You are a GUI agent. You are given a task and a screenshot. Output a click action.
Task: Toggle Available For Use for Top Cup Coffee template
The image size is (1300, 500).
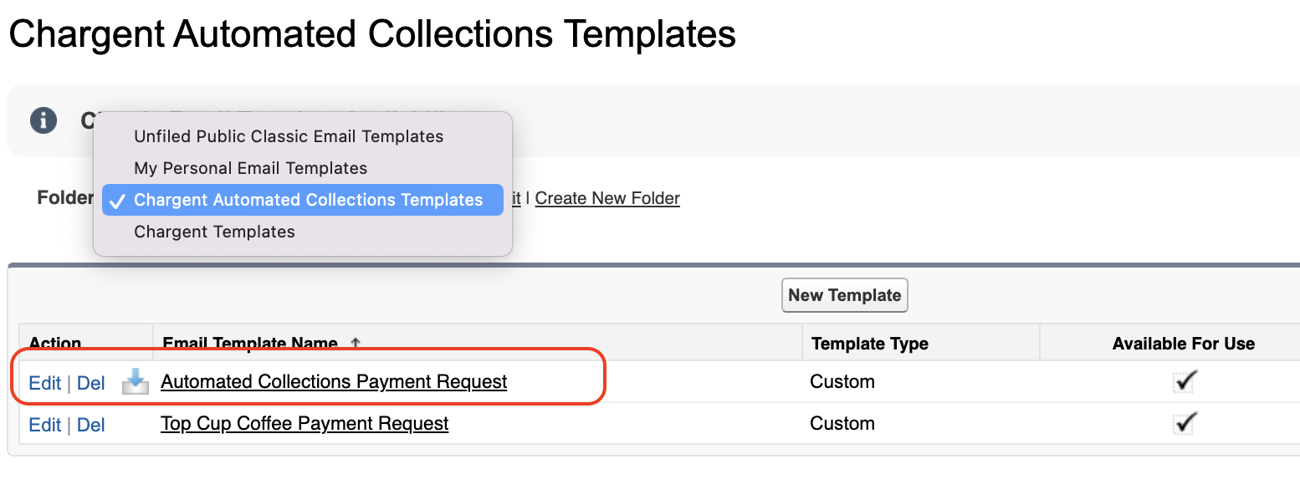coord(1185,423)
